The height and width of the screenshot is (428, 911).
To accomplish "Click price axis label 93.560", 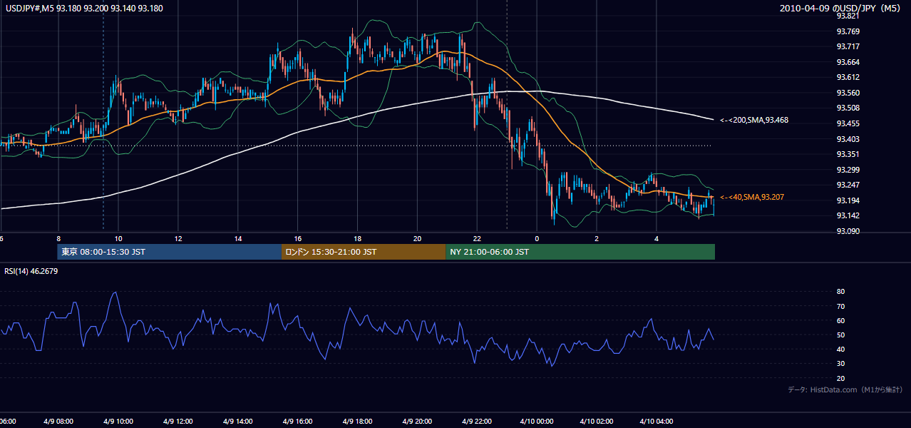I will [848, 93].
